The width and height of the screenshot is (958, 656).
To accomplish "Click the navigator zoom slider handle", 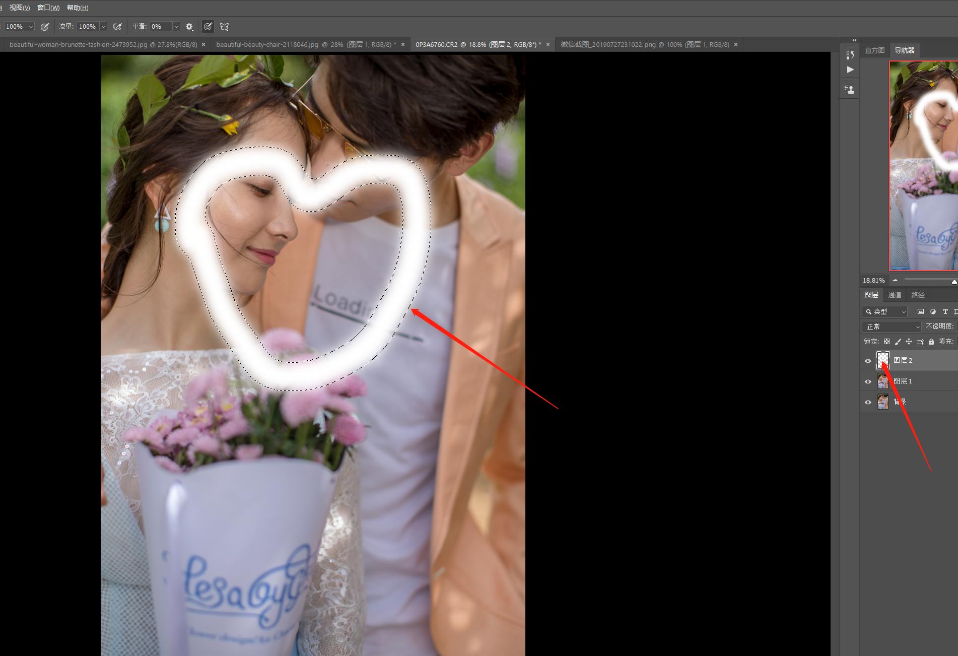I will 954,282.
